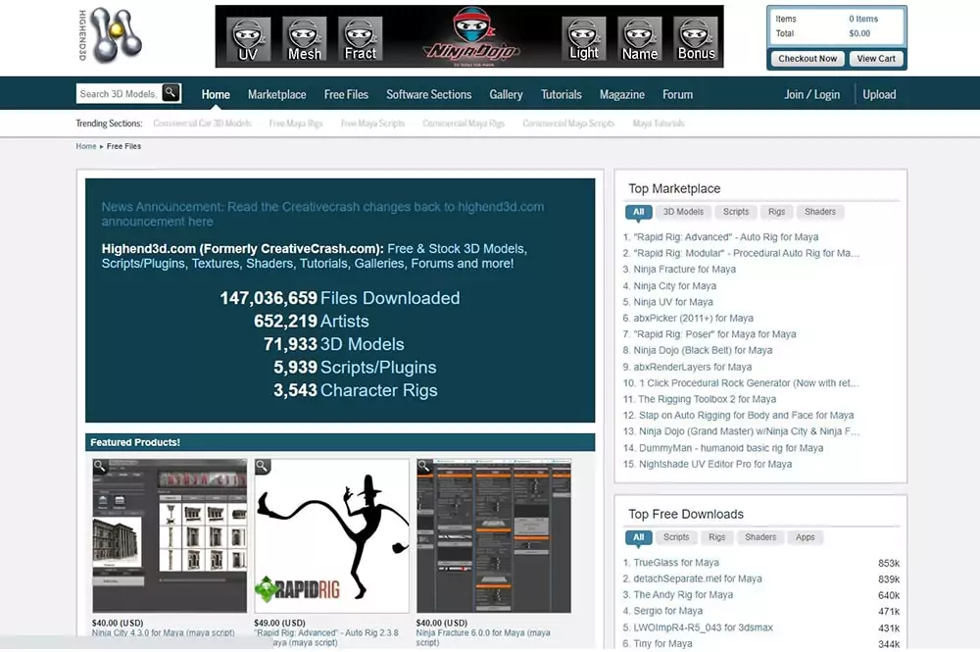Open "Rapid Rig: Modular" marketplace listing

[746, 253]
